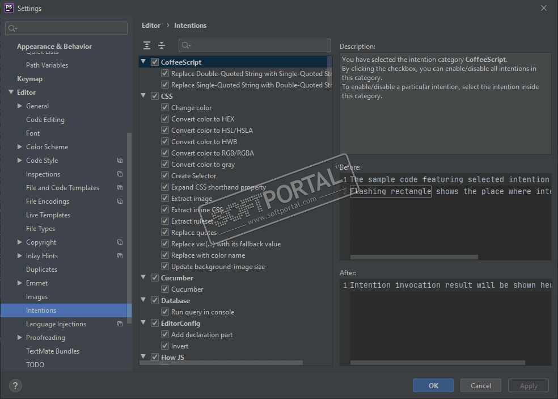The image size is (558, 399).
Task: Collapse the Editor section in sidebar
Action: point(11,92)
